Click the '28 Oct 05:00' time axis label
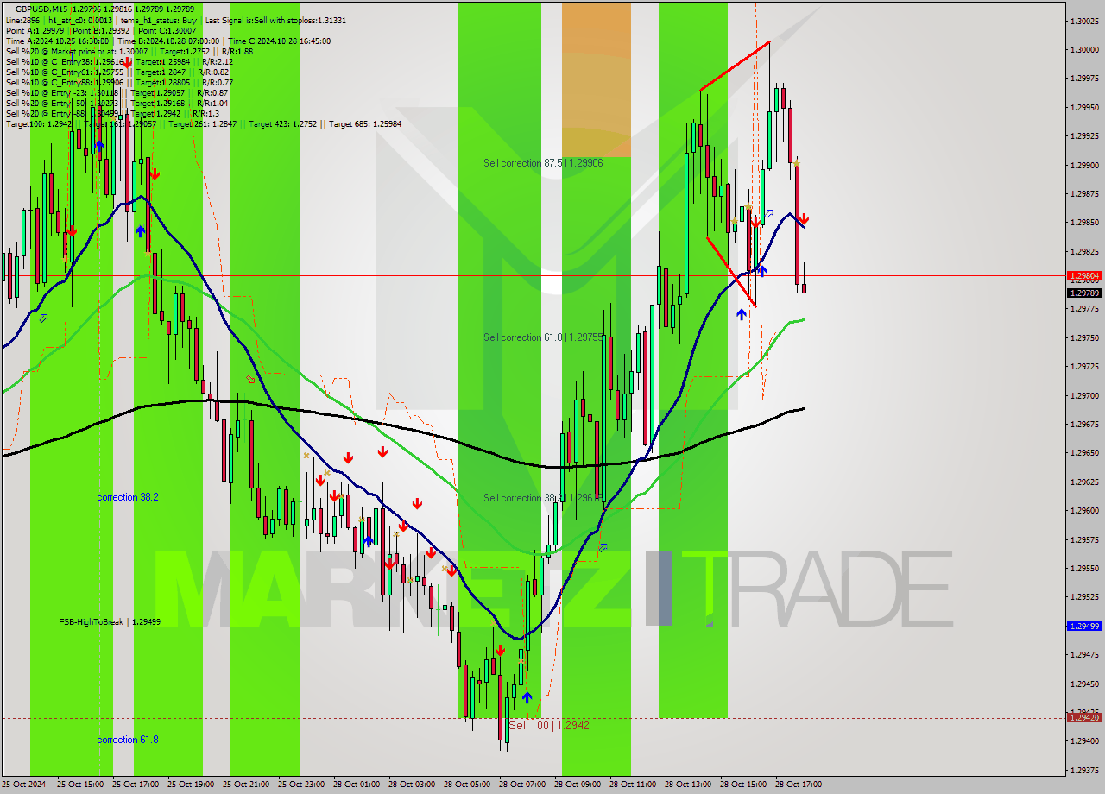This screenshot has width=1105, height=794. 467,785
